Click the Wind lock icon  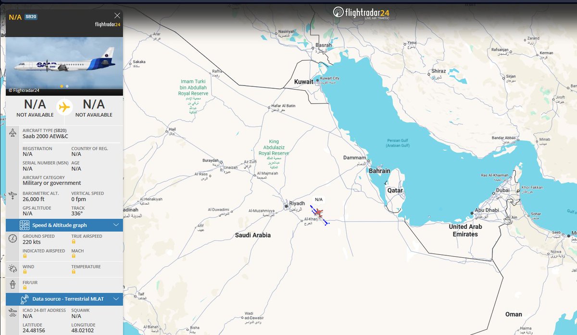(25, 272)
